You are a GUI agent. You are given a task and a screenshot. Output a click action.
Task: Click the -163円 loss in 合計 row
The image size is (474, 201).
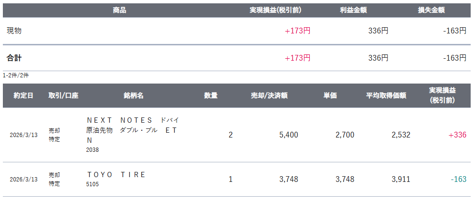point(454,58)
